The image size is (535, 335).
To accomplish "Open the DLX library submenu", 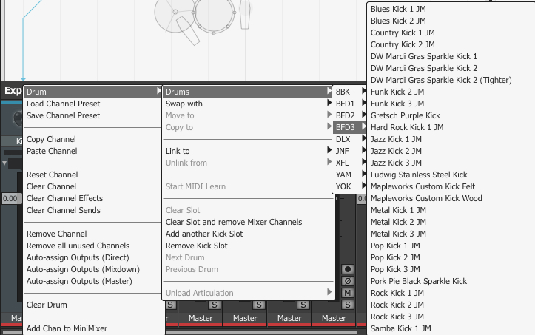I will pyautogui.click(x=350, y=139).
